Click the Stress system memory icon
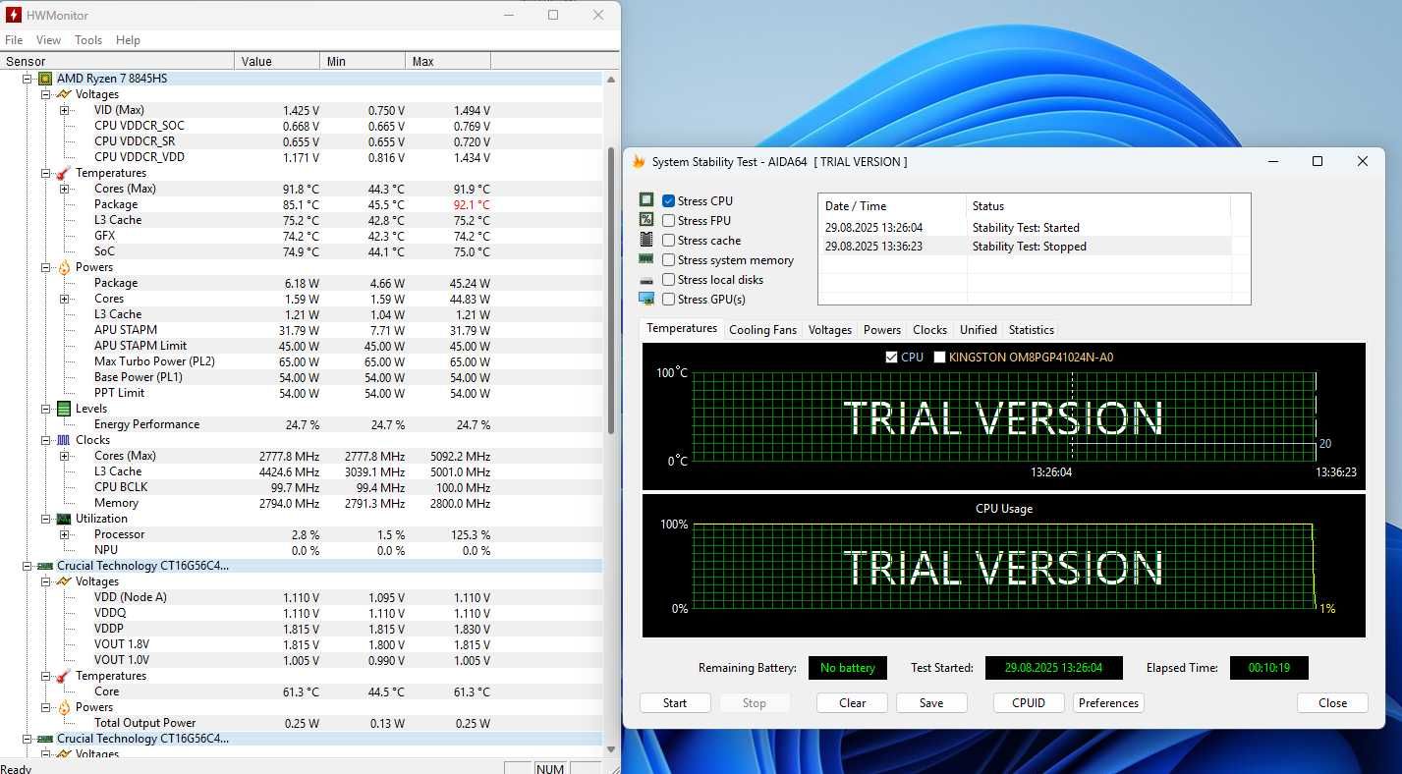Viewport: 1402px width, 774px height. click(646, 259)
